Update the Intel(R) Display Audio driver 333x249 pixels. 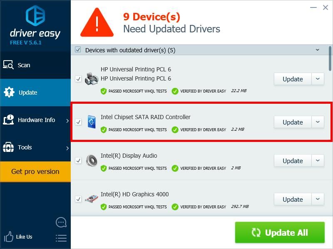[x=293, y=161]
